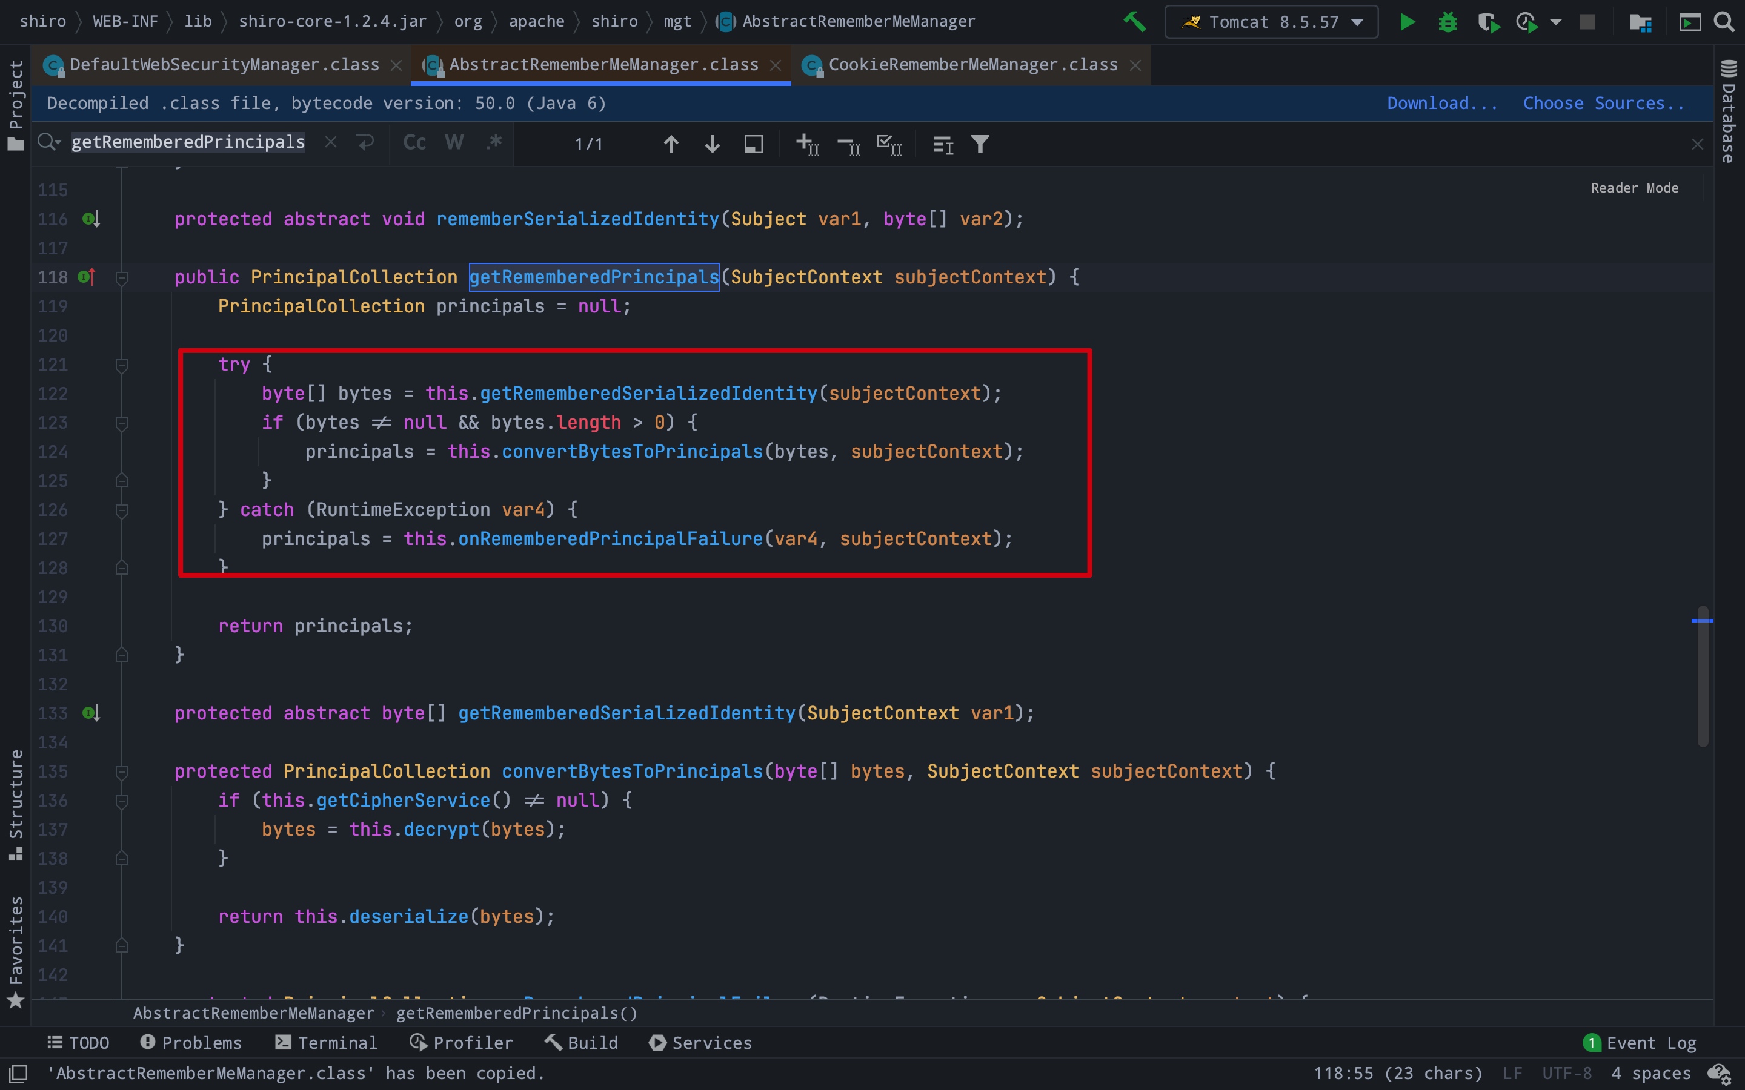Click the Profile run icon
The height and width of the screenshot is (1090, 1745).
(x=1527, y=22)
